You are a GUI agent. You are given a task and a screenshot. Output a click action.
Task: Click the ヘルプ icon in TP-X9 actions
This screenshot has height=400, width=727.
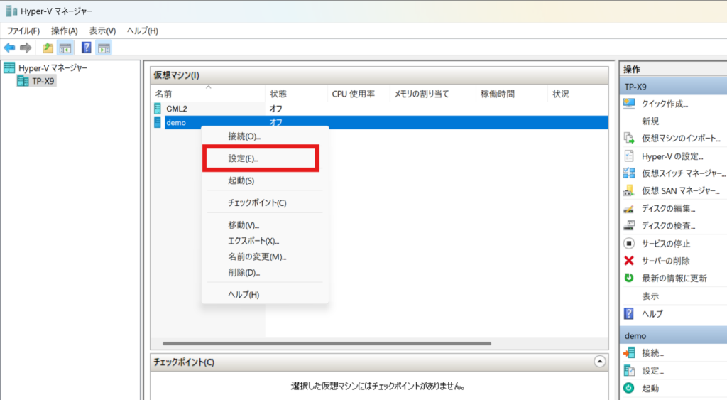tap(629, 314)
